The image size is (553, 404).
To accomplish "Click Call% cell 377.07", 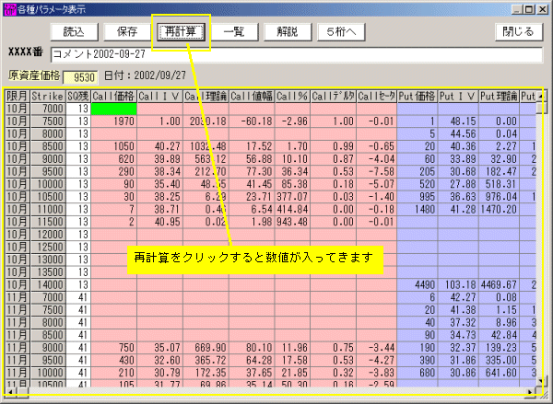I will tap(292, 197).
